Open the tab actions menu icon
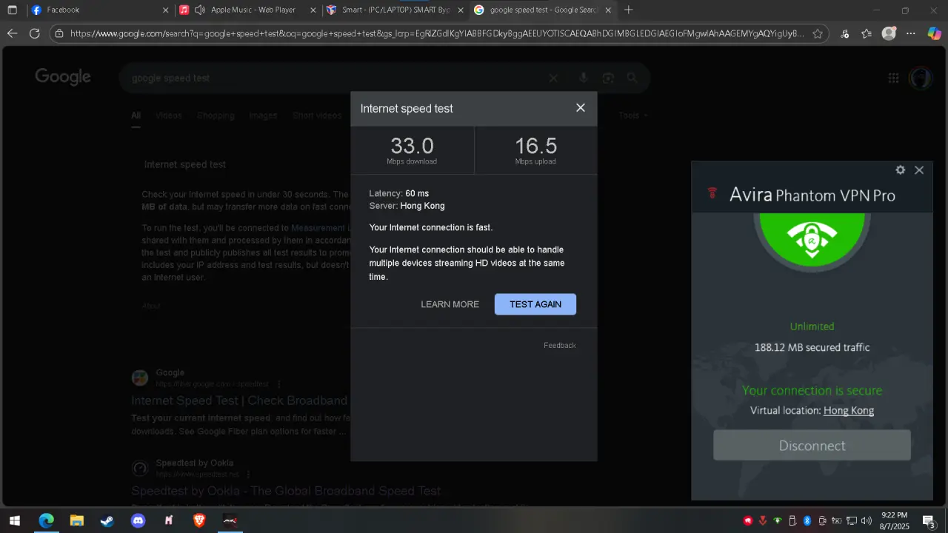Screen dimensions: 948x533 pyautogui.click(x=12, y=10)
